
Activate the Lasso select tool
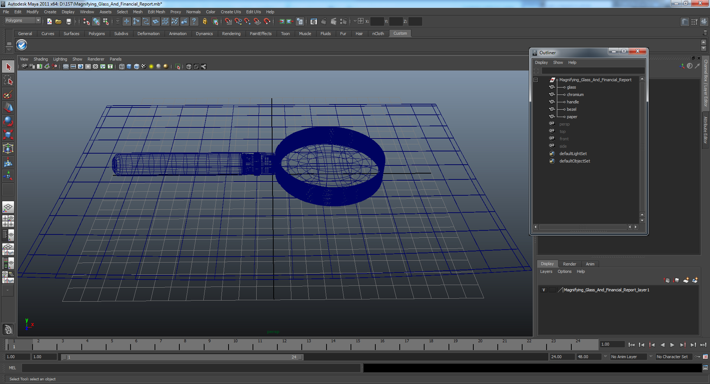[8, 80]
